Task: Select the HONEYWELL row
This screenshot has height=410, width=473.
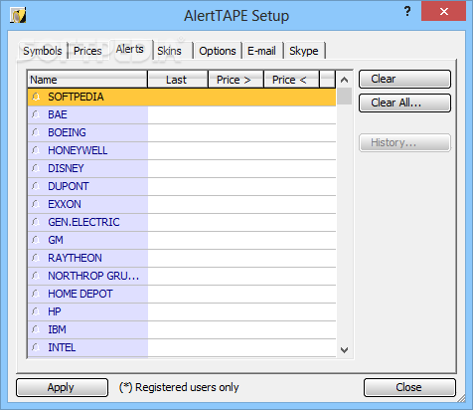Action: pyautogui.click(x=182, y=150)
